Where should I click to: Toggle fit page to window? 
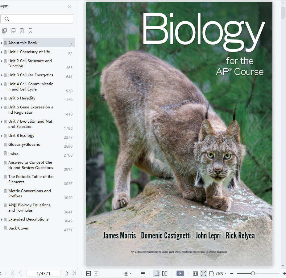point(204,273)
